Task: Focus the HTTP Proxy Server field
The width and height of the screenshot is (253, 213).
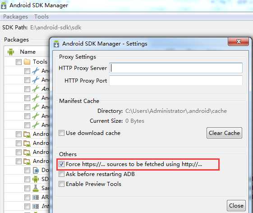Action: [x=176, y=68]
